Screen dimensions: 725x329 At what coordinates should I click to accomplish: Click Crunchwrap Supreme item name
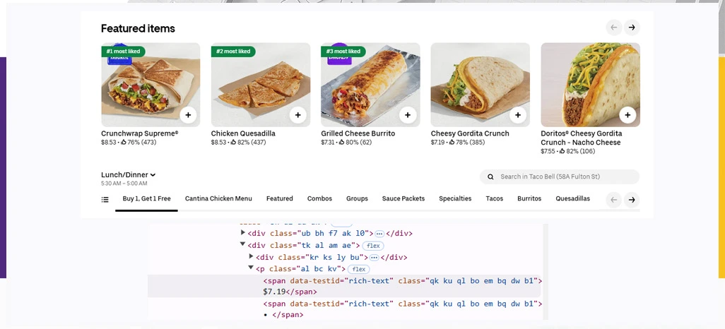coord(140,133)
